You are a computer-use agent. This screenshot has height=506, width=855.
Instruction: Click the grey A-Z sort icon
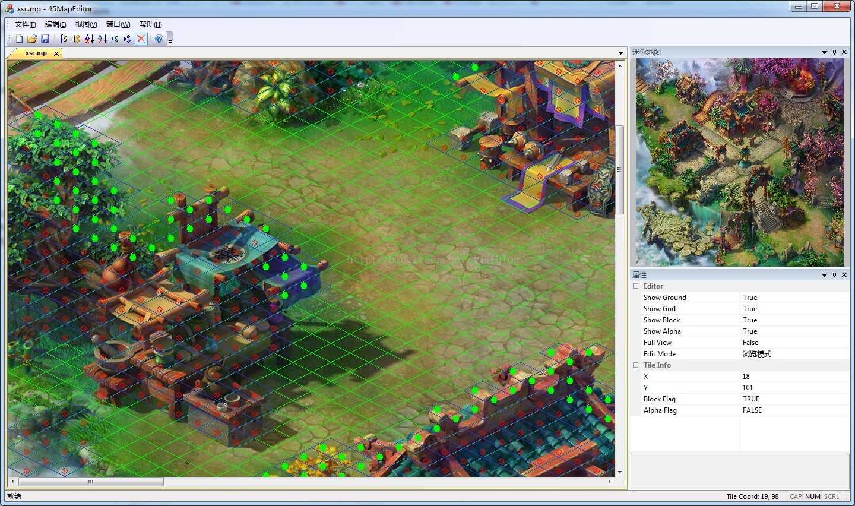click(102, 39)
